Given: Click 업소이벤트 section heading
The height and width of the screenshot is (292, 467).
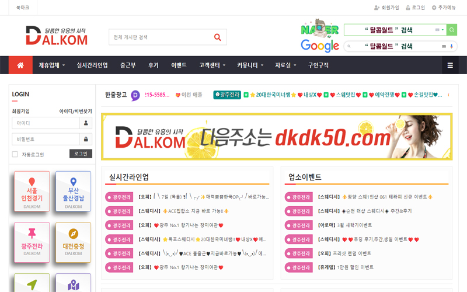Looking at the screenshot, I should (x=305, y=177).
